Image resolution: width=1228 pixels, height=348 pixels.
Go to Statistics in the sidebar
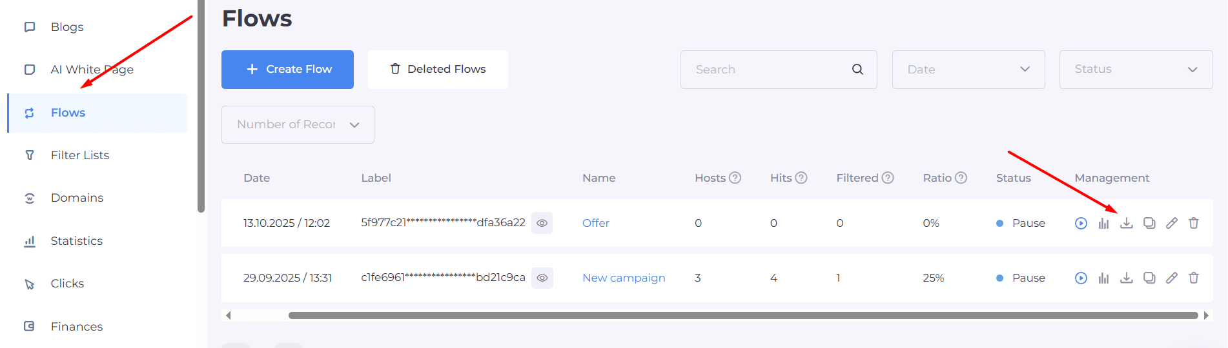76,241
